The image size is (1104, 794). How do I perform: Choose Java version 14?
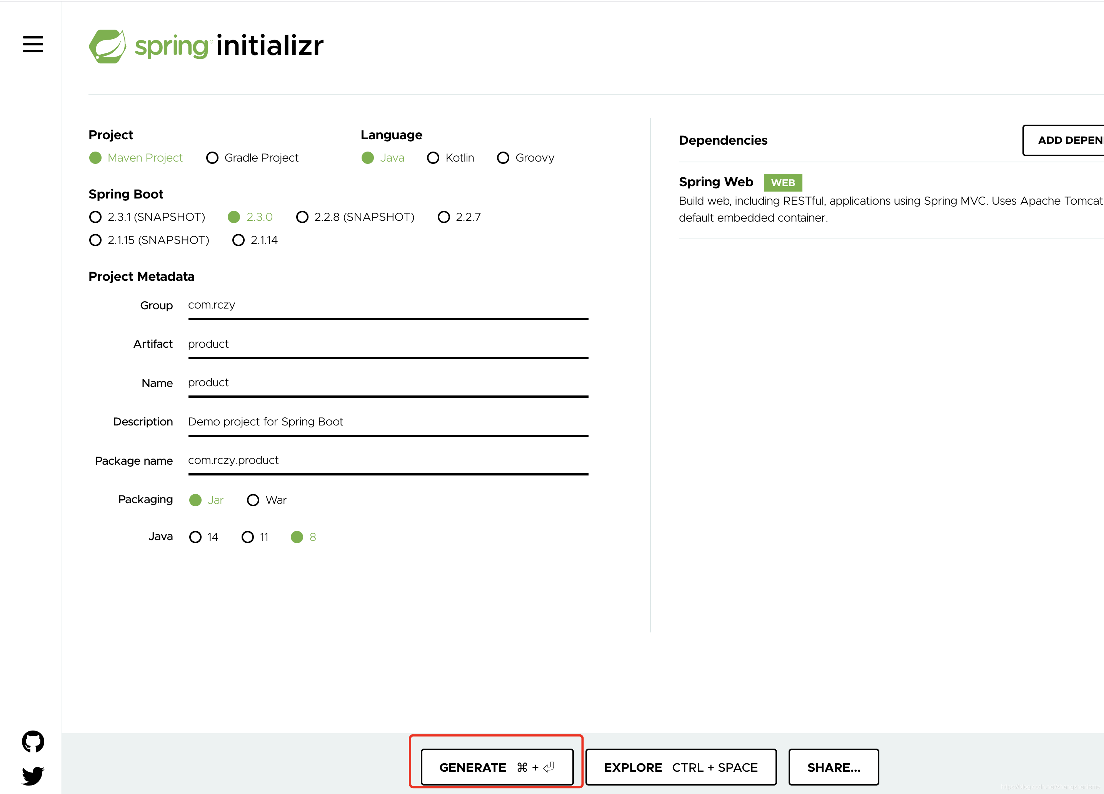203,537
